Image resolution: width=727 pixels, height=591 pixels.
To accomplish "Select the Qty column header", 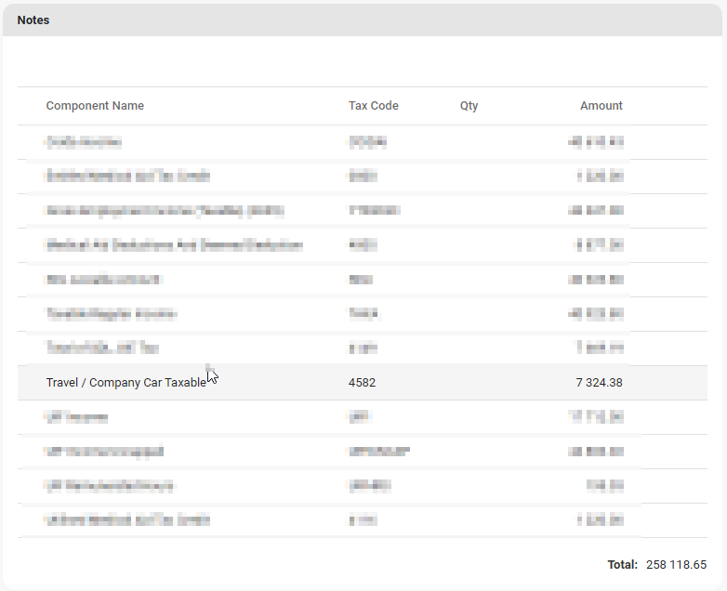I will 469,106.
